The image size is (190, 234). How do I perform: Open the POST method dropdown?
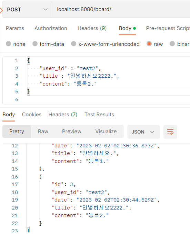tap(27, 10)
